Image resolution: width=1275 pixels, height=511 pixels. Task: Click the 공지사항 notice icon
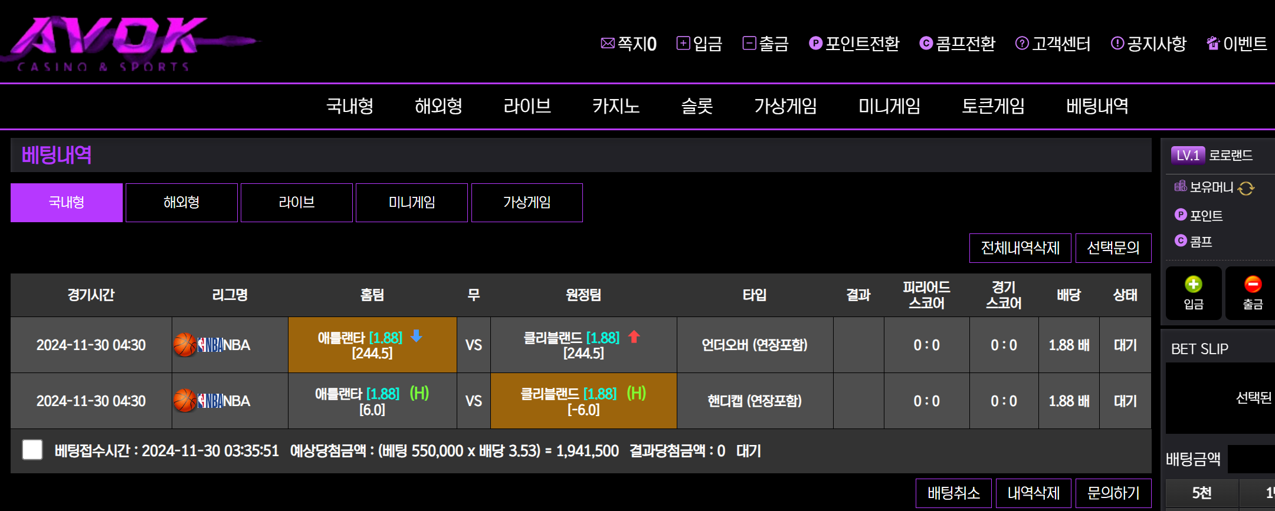(1117, 43)
